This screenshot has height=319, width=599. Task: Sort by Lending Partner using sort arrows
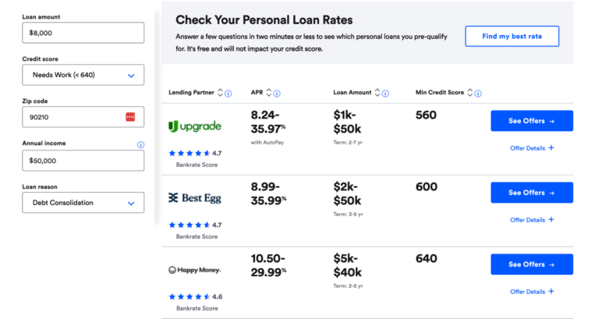tap(220, 93)
